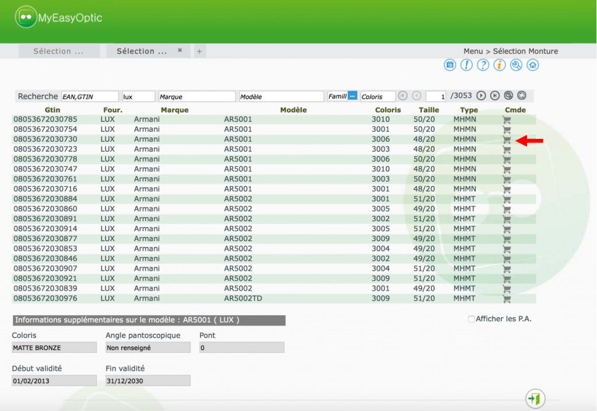
Task: Select row with Gtin 08053672030853
Action: pyautogui.click(x=274, y=249)
